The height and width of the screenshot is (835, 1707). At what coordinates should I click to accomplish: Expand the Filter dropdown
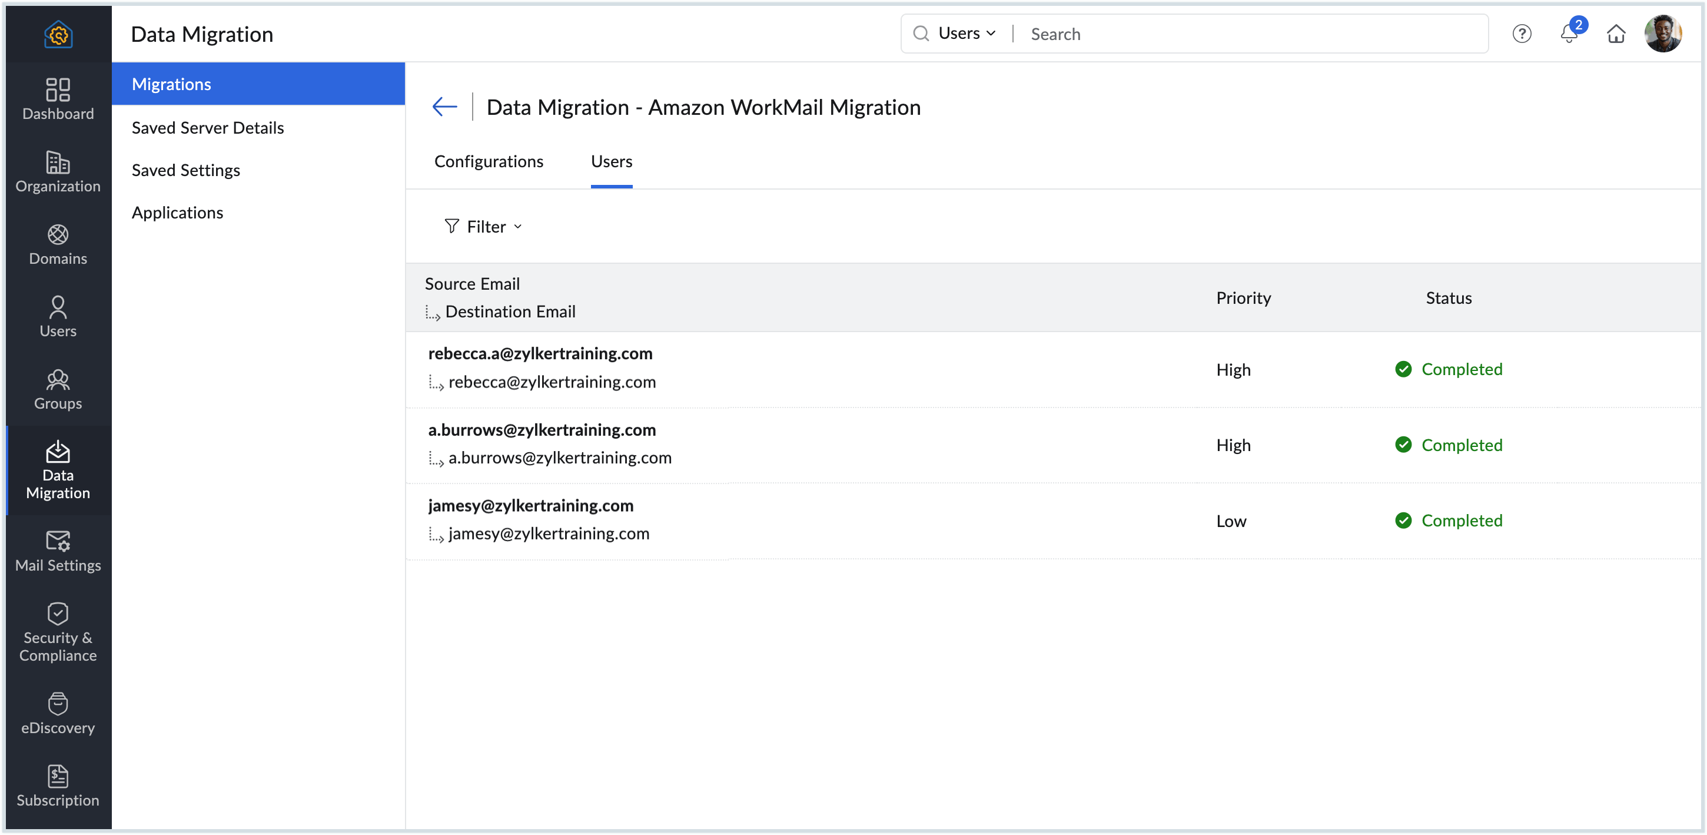[x=484, y=227]
